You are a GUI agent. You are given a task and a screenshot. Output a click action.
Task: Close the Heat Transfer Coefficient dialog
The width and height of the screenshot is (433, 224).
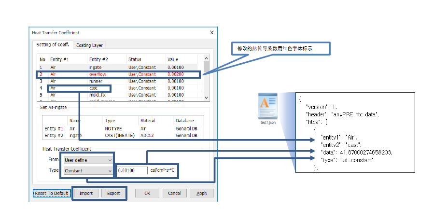pos(211,32)
